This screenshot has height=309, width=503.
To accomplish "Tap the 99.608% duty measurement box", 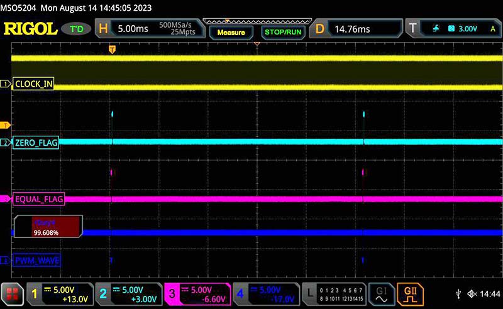I will (48, 226).
